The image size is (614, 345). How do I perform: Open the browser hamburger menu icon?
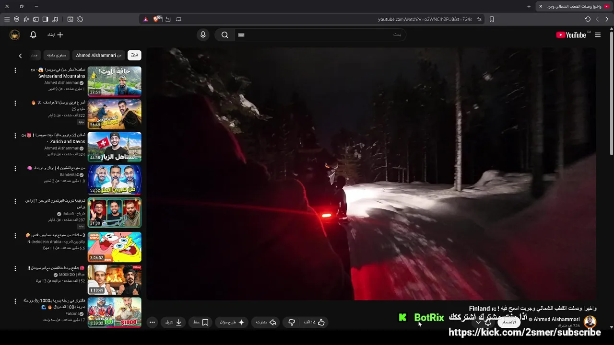[7, 19]
